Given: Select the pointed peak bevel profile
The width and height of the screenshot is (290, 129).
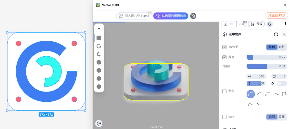Looking at the screenshot, I should click(251, 104).
